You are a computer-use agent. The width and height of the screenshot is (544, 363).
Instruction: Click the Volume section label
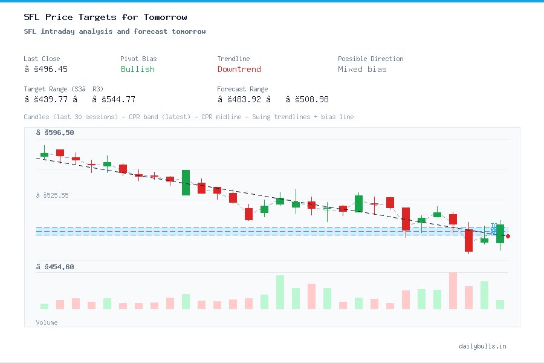click(x=47, y=322)
